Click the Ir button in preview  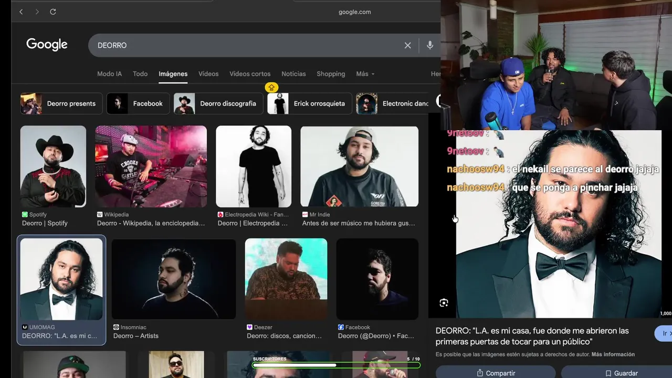[x=664, y=333]
